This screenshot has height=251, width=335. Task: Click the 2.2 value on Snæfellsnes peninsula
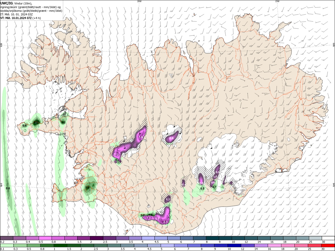point(36,122)
